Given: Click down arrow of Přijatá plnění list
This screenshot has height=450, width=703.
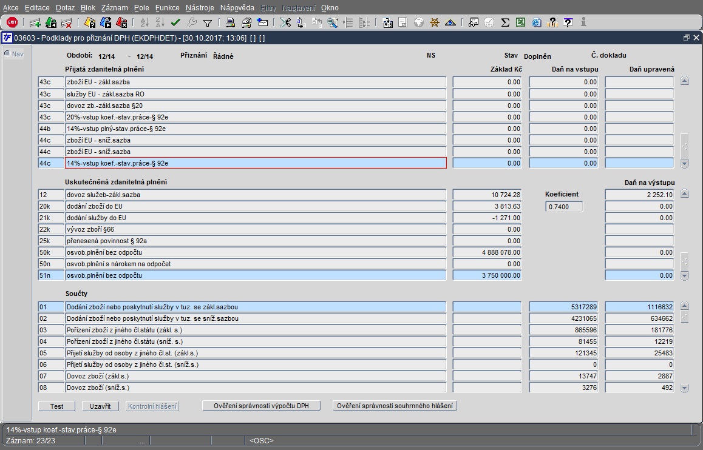Looking at the screenshot, I should 684,163.
